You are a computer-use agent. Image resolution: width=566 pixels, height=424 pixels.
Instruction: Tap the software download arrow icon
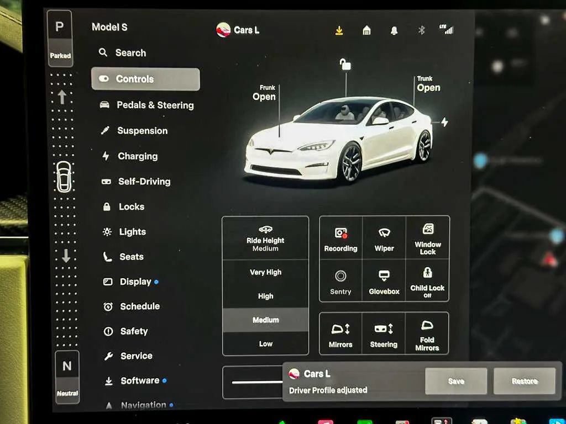pos(339,31)
